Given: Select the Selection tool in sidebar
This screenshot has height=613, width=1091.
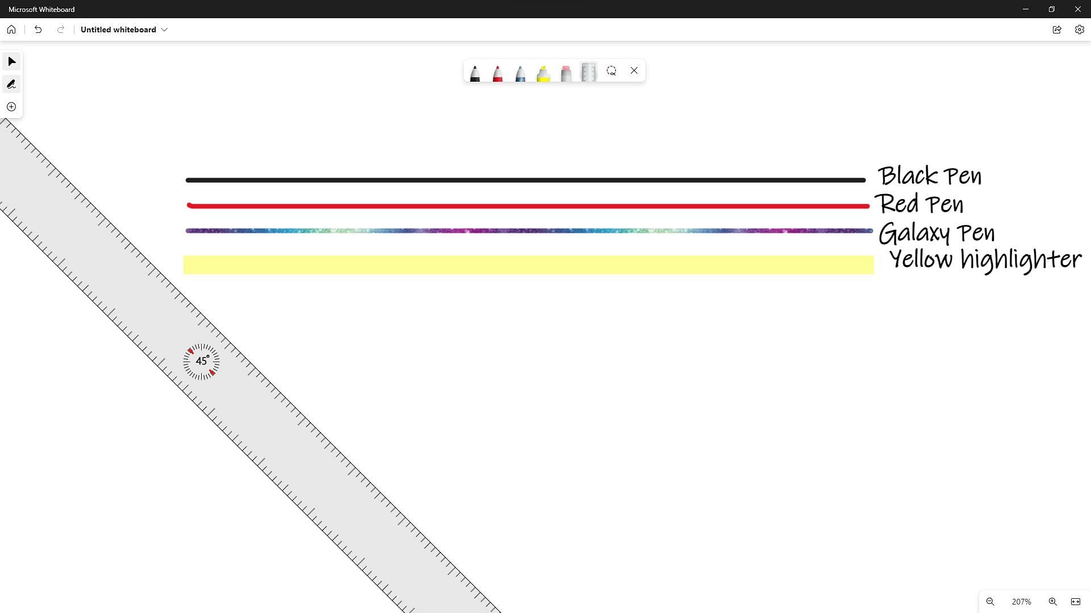Looking at the screenshot, I should tap(11, 61).
